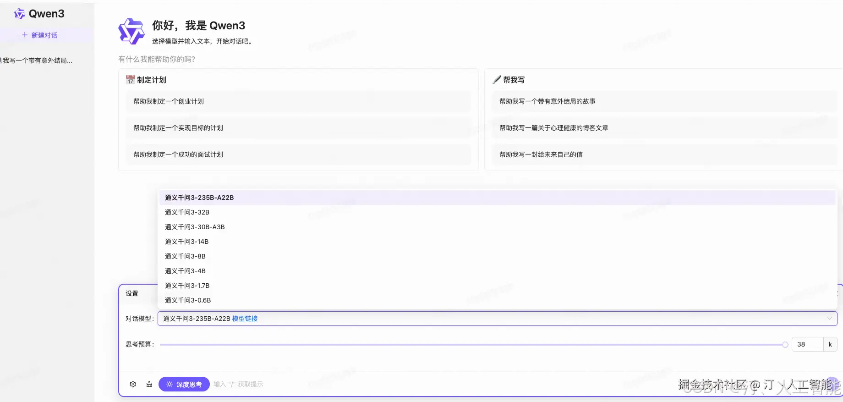843x402 pixels.
Task: Choose prompt 帮助我写一个带有意外结局的故事
Action: click(x=665, y=101)
